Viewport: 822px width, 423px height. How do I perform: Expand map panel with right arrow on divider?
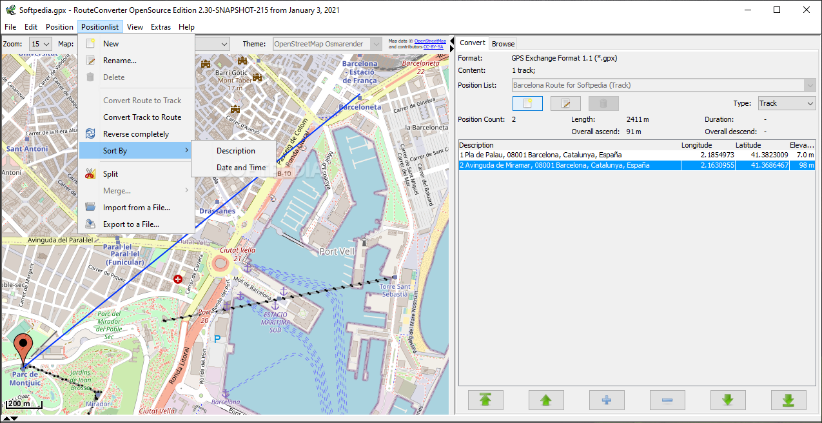click(x=451, y=50)
